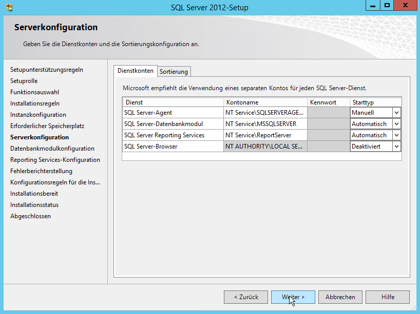Expand Starttyp dropdown for SQL Server-Browser
The image size is (420, 314).
point(396,146)
